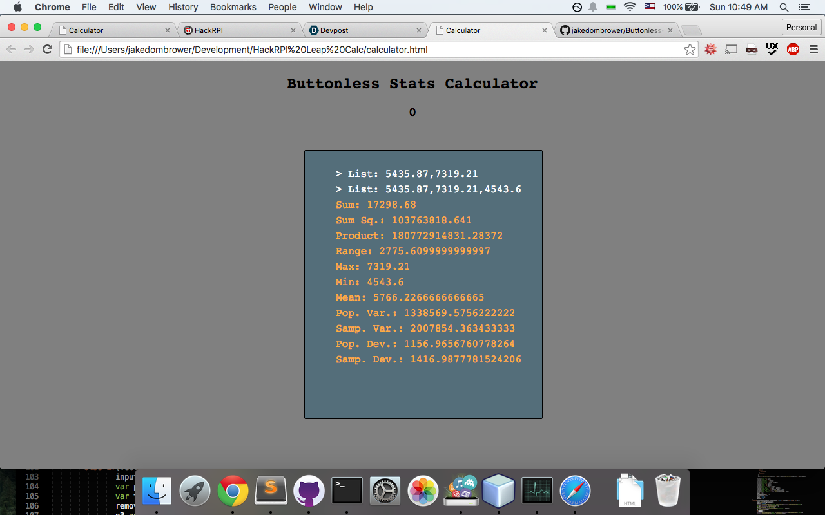
Task: Open the Chrome application menu
Action: tap(52, 7)
